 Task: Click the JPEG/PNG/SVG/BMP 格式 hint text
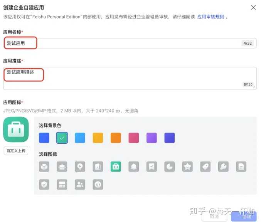[x=71, y=111]
